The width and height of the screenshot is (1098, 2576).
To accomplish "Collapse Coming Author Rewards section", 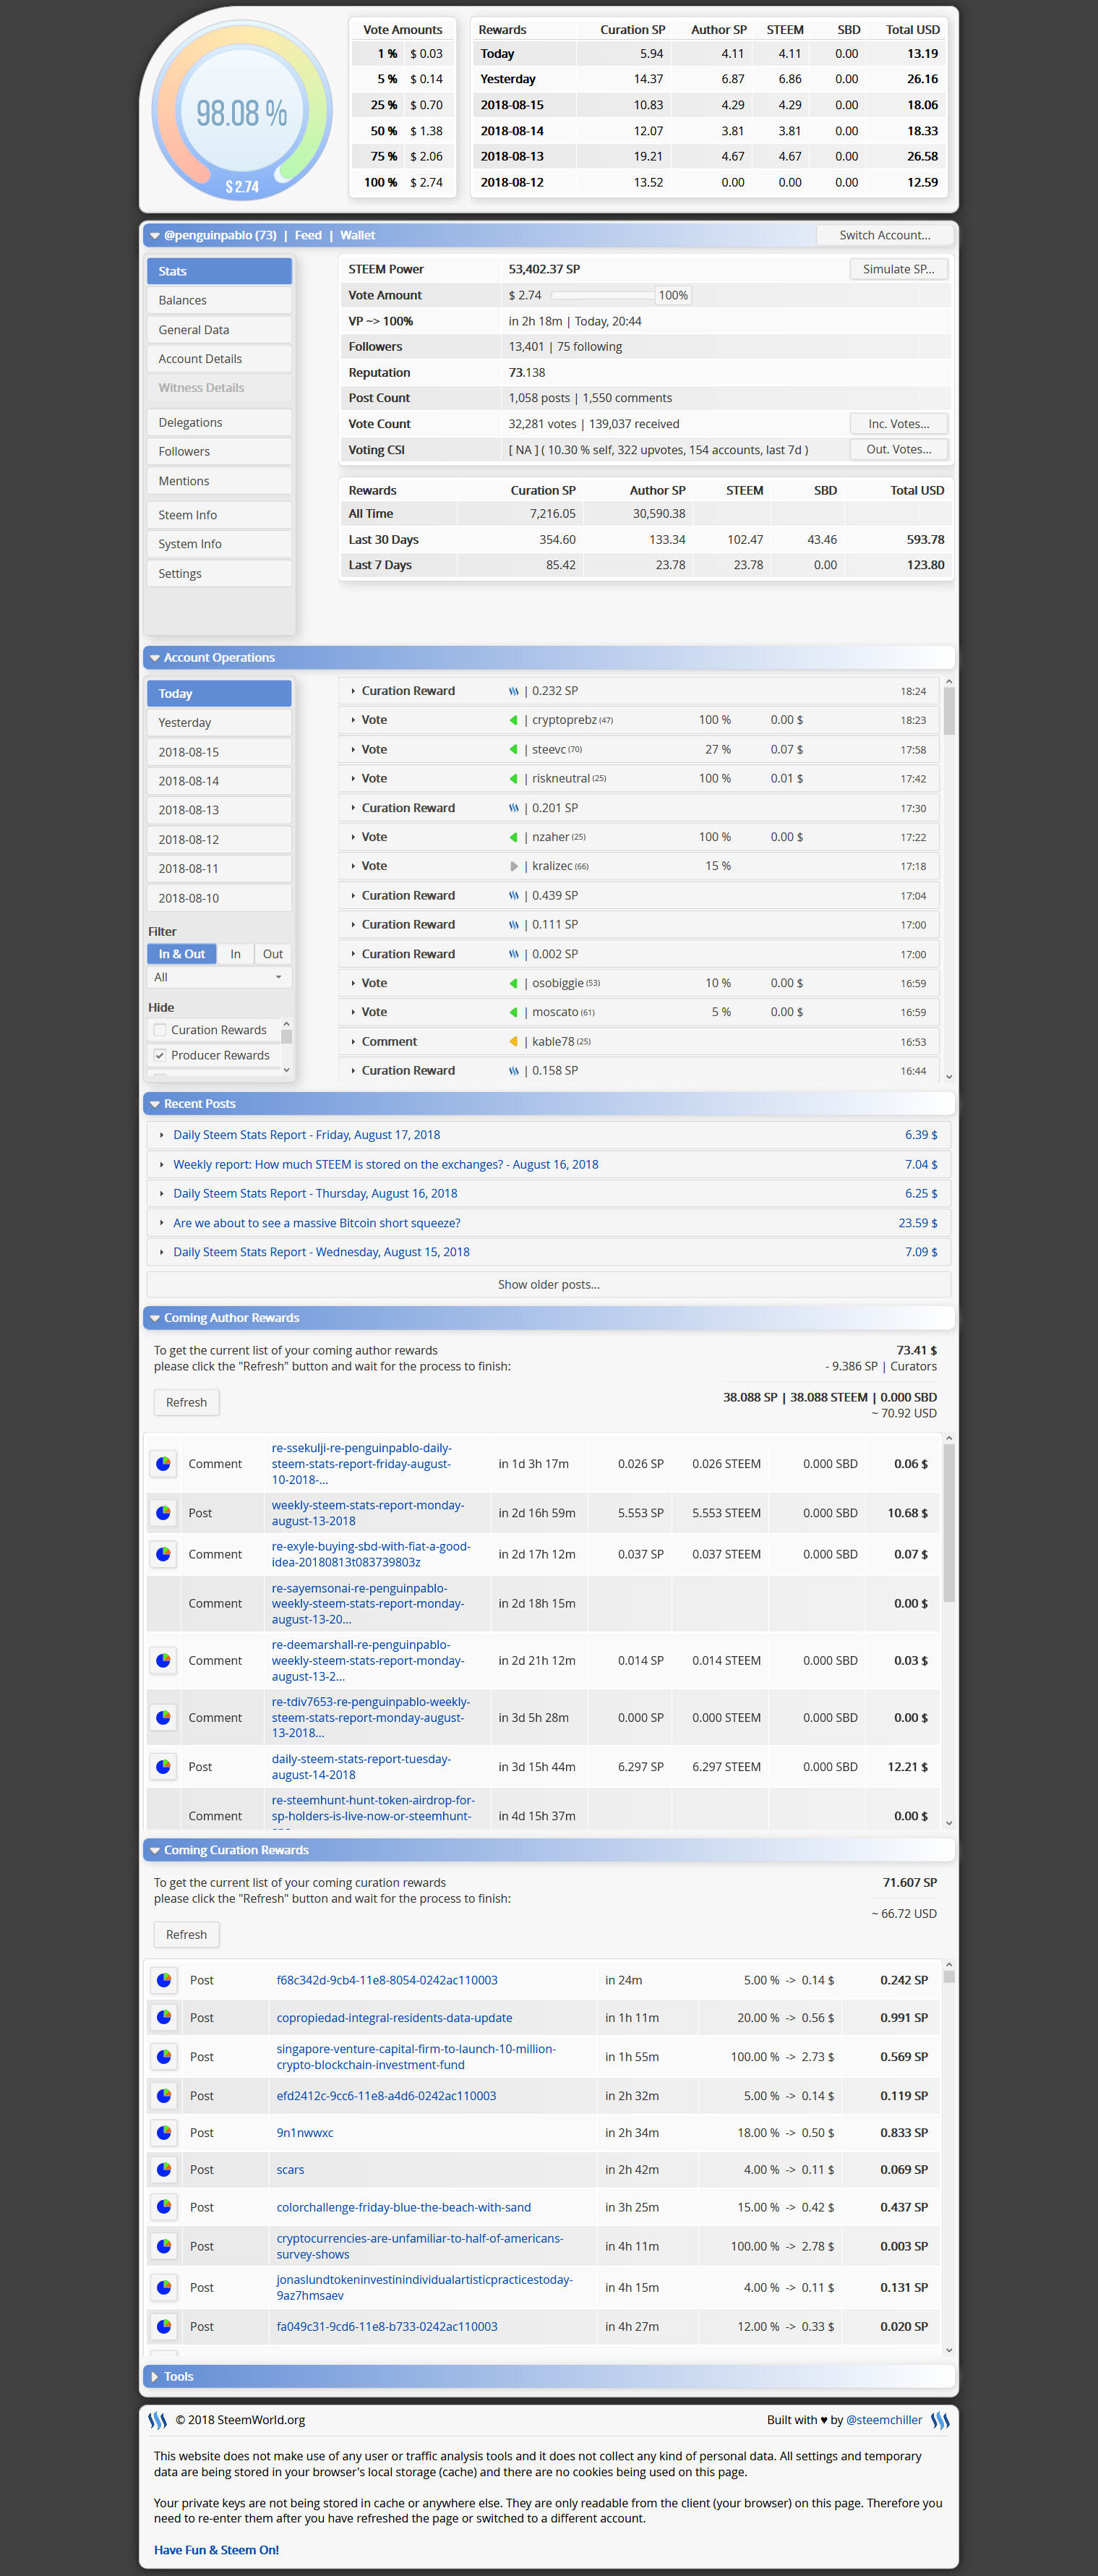I will 155,1318.
